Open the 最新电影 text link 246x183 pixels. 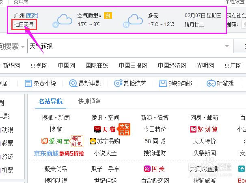90,83
